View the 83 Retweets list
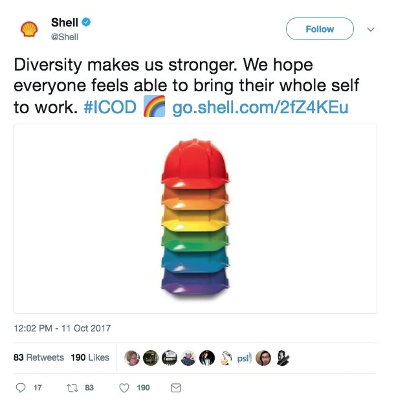Screen dimensions: 396x404 pyautogui.click(x=39, y=357)
